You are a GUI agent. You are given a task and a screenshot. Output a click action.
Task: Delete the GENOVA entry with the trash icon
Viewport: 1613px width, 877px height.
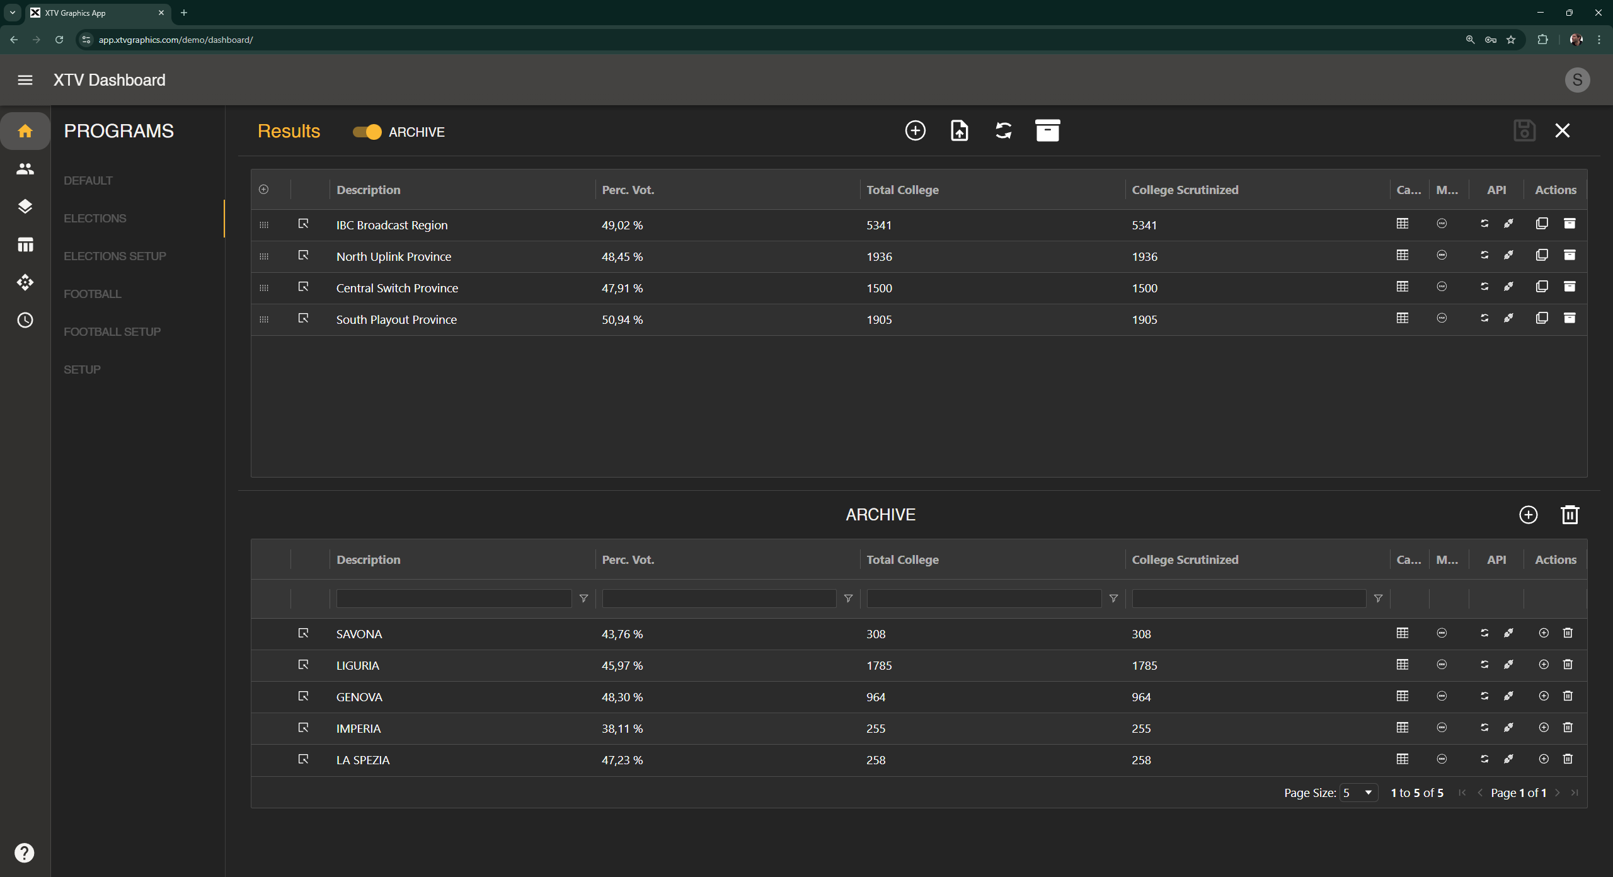tap(1568, 696)
